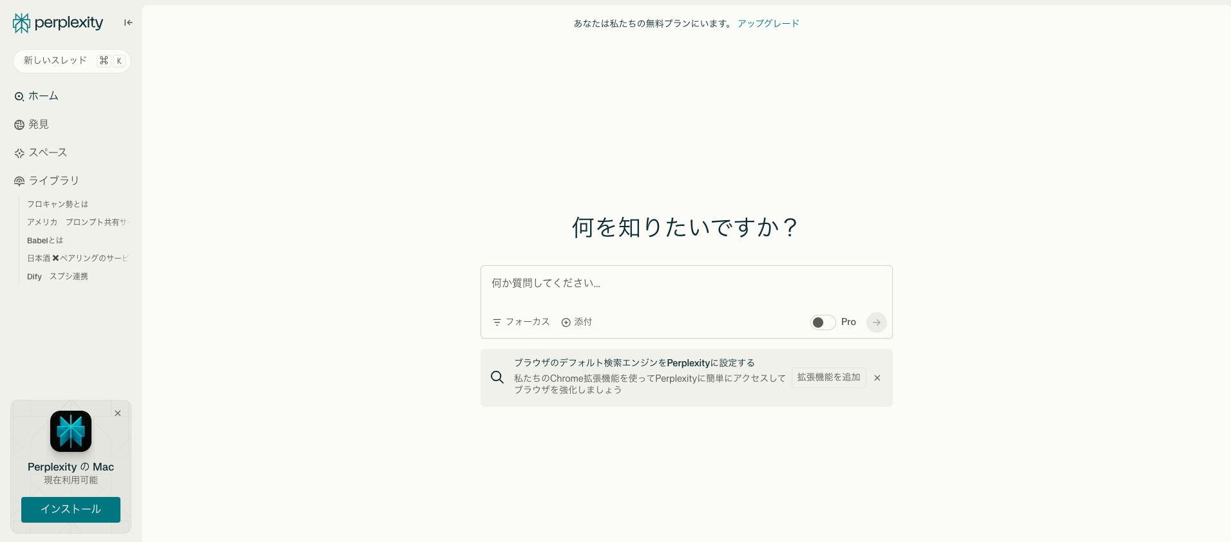Click the ホーム search icon
This screenshot has width=1231, height=542.
(x=19, y=97)
